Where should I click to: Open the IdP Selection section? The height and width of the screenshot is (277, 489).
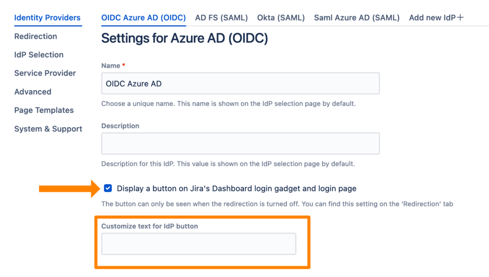point(39,55)
